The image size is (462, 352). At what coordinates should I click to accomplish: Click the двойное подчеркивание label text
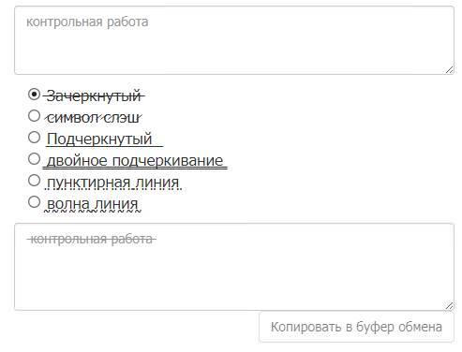click(135, 161)
